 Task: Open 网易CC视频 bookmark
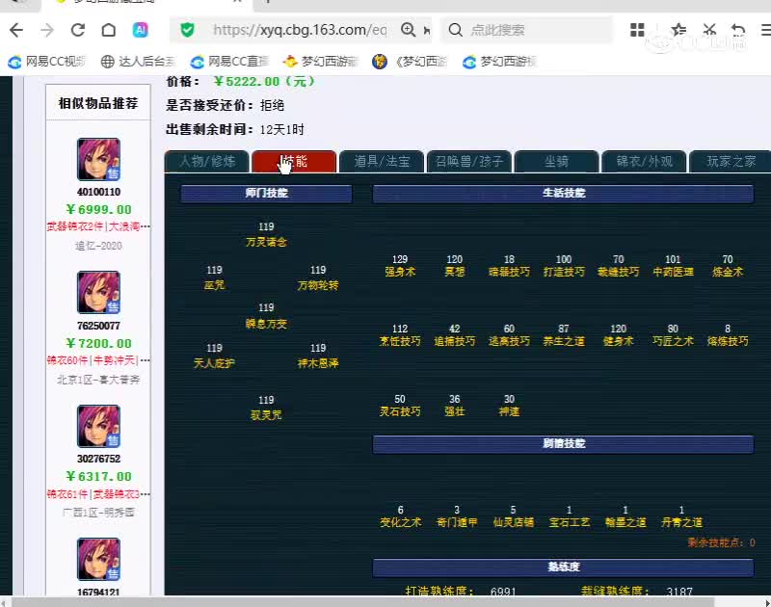pyautogui.click(x=46, y=62)
